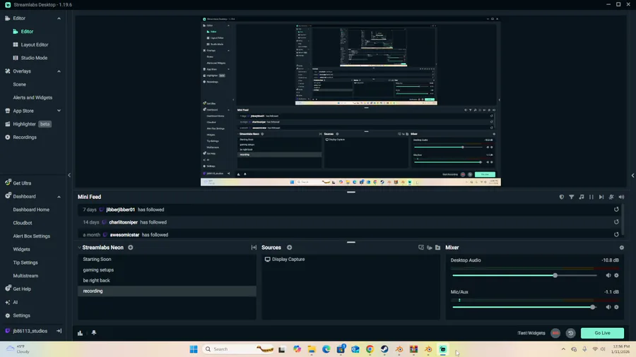Select the recording scene
The height and width of the screenshot is (357, 636).
point(167,291)
